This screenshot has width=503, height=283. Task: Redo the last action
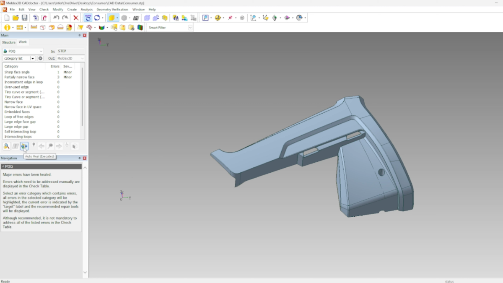coord(65,18)
